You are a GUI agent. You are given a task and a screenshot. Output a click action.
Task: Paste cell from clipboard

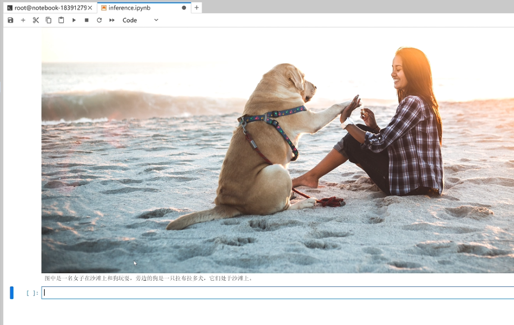(x=61, y=20)
